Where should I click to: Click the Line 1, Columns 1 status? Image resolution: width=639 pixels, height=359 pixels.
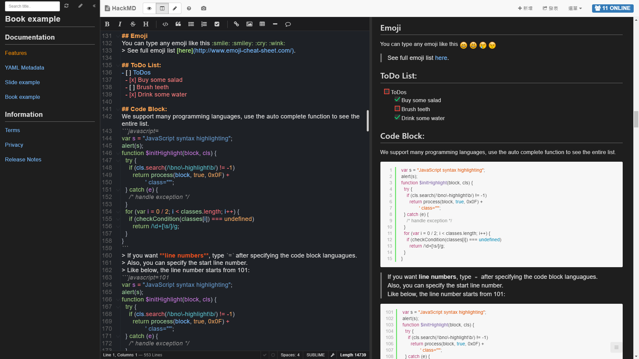(x=120, y=355)
